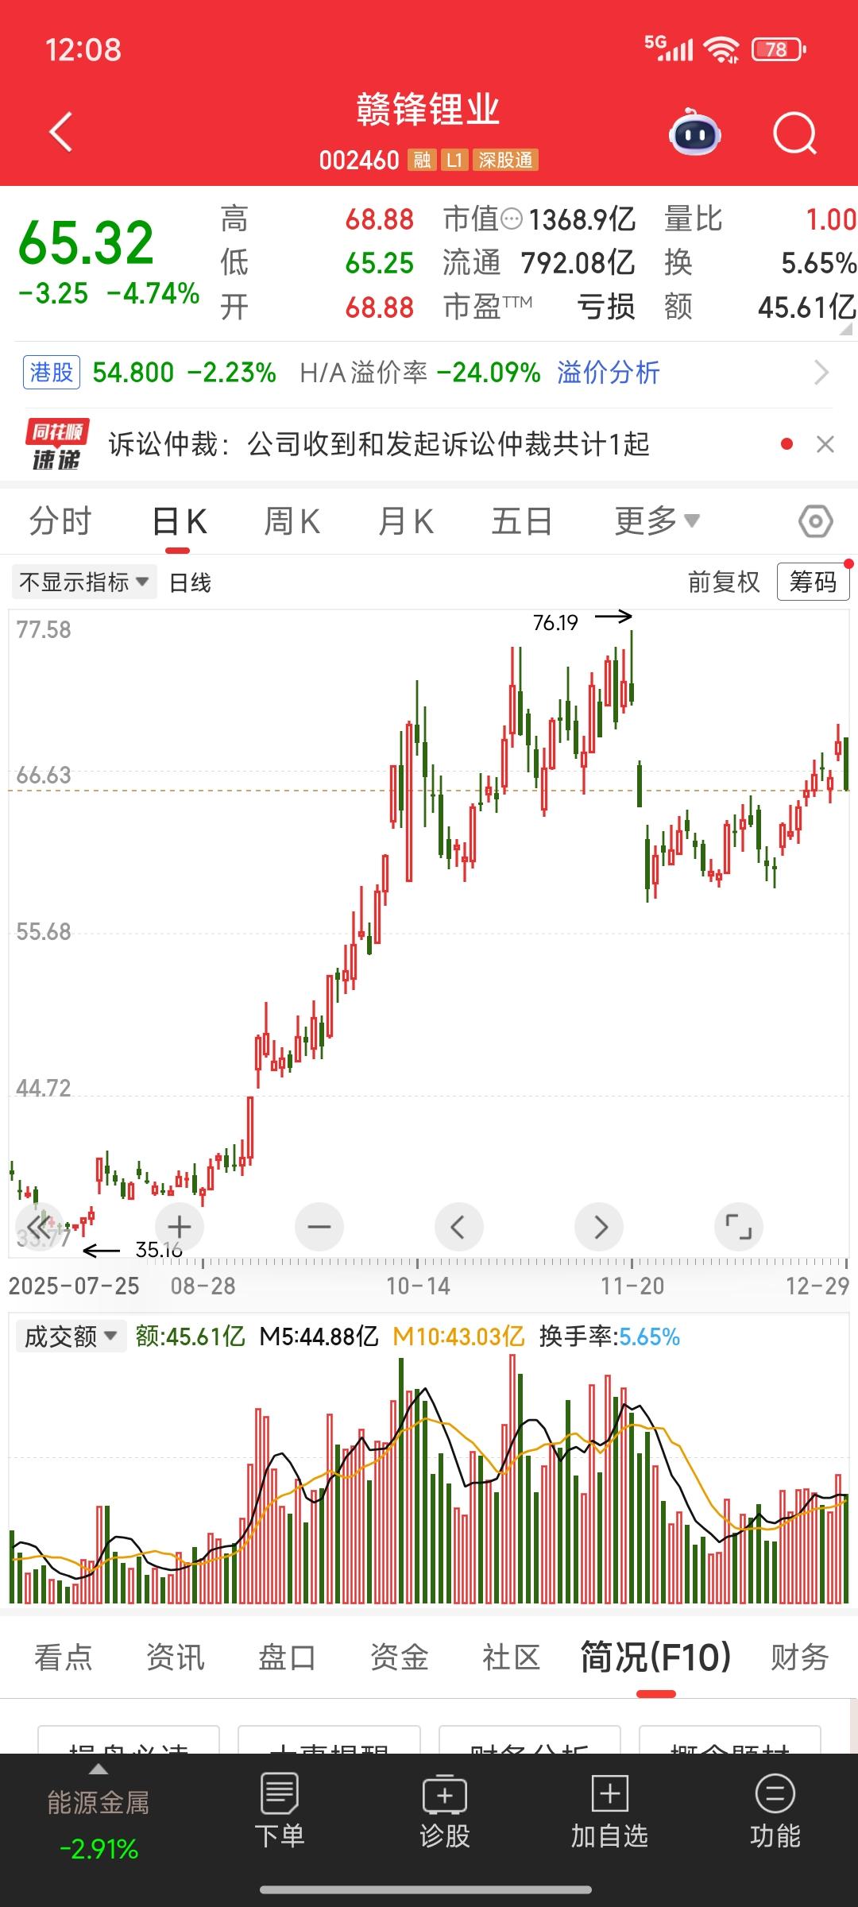
Task: Open the 社区 tab
Action: point(512,1658)
